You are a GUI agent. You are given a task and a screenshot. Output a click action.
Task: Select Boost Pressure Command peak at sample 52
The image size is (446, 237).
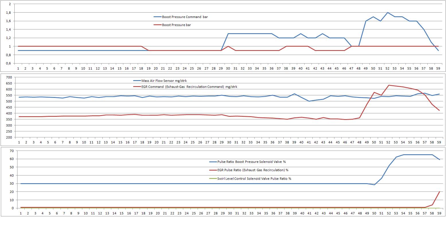[x=388, y=13]
